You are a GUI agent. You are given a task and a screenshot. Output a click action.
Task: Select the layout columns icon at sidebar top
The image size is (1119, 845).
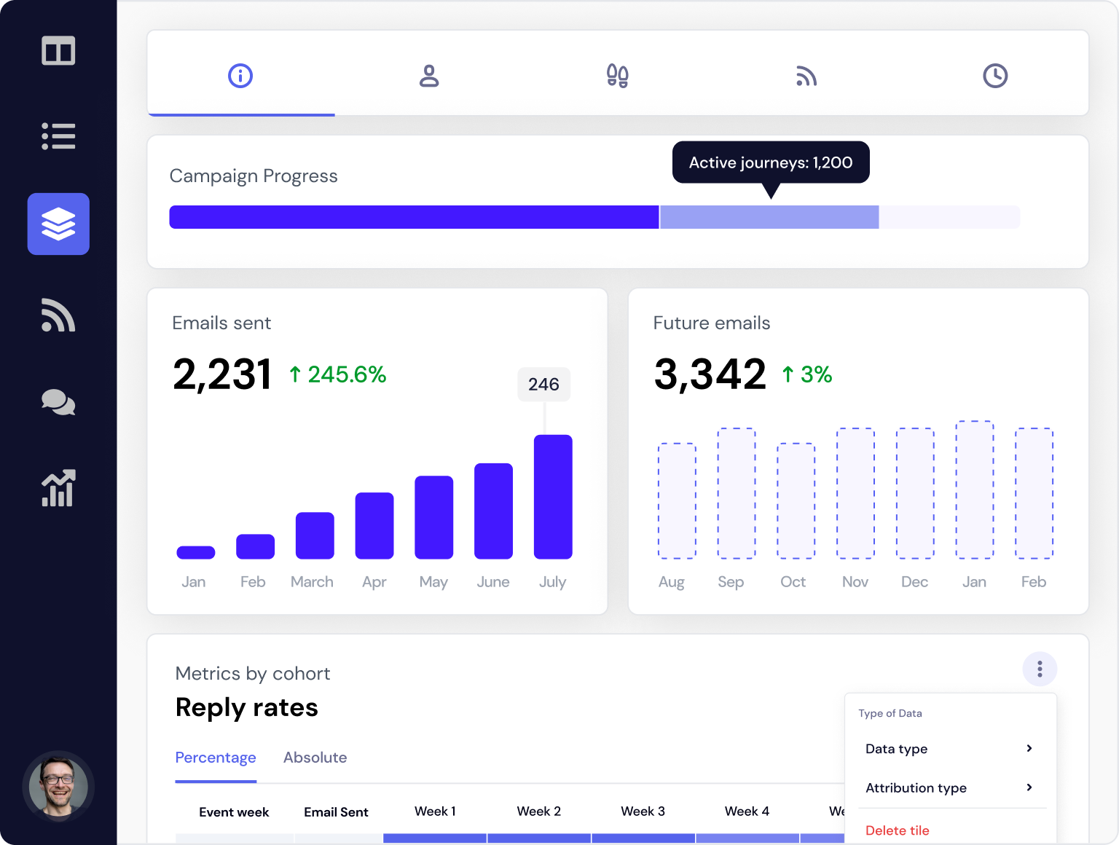[58, 50]
